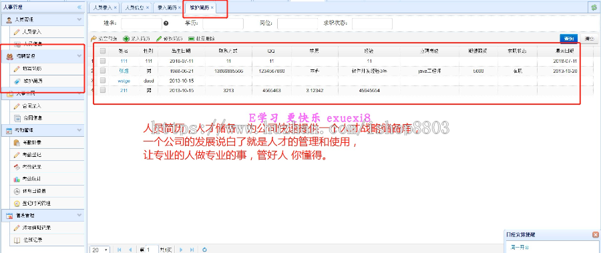This screenshot has width=601, height=253.
Task: Go to the previous page in pager
Action: 130,250
